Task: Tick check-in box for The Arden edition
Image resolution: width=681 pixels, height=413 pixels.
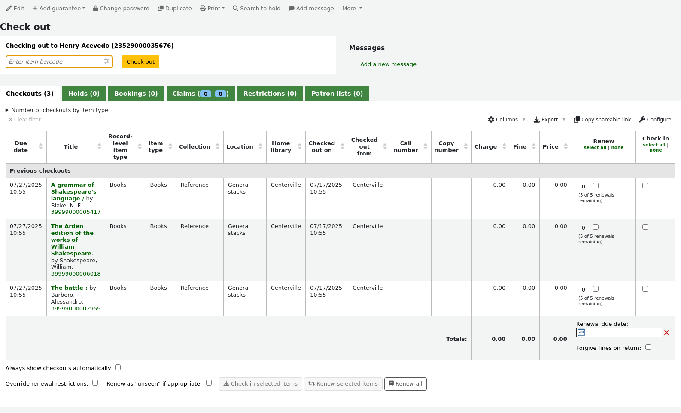Action: coord(645,227)
